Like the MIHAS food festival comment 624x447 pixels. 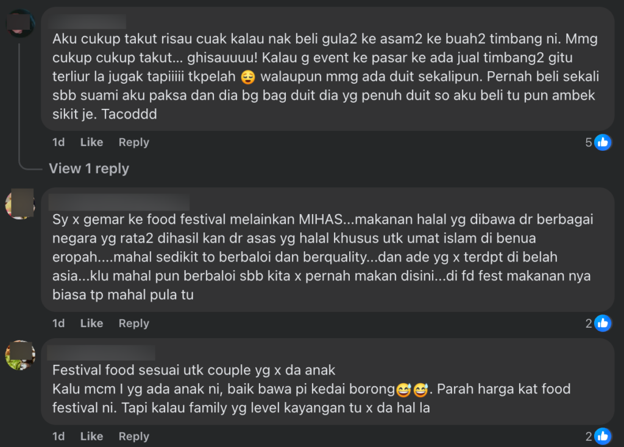pyautogui.click(x=91, y=324)
